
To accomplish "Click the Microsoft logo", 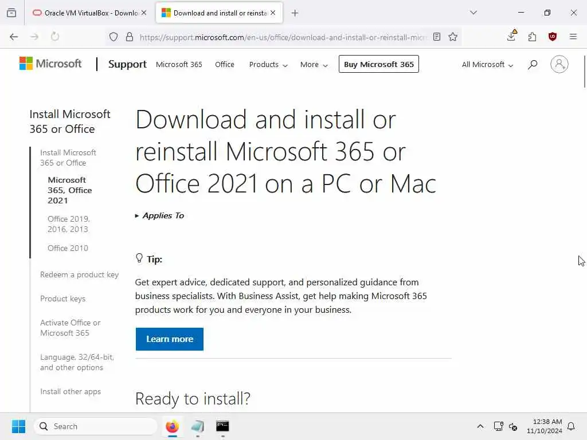I will (x=50, y=64).
